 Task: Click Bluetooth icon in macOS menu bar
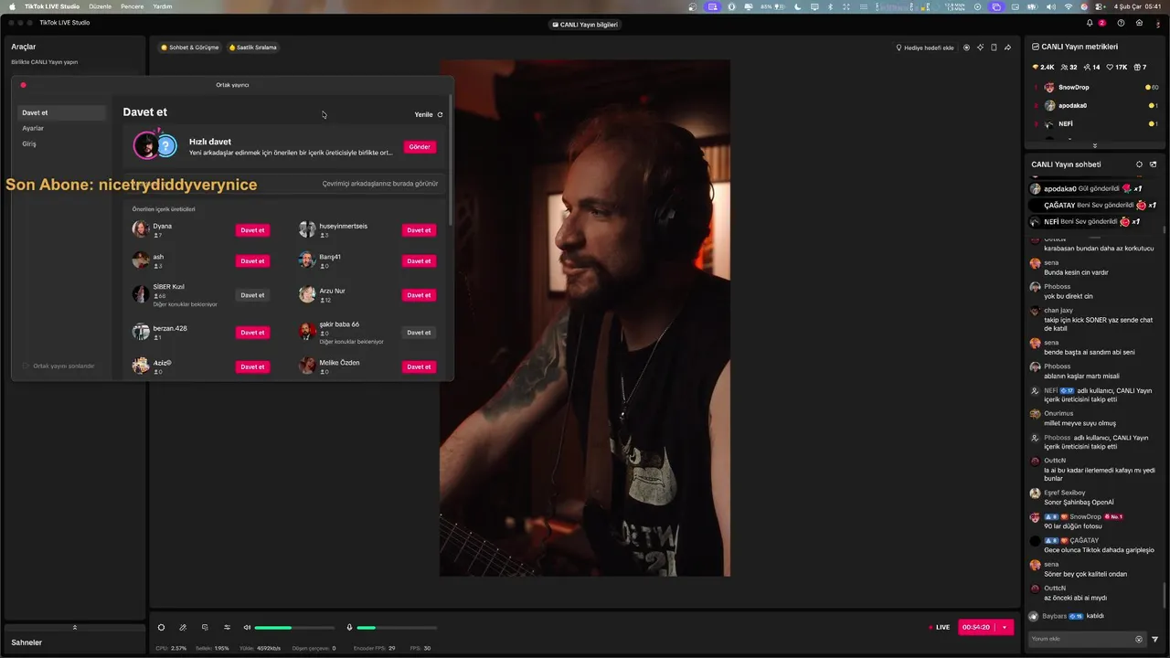click(830, 6)
